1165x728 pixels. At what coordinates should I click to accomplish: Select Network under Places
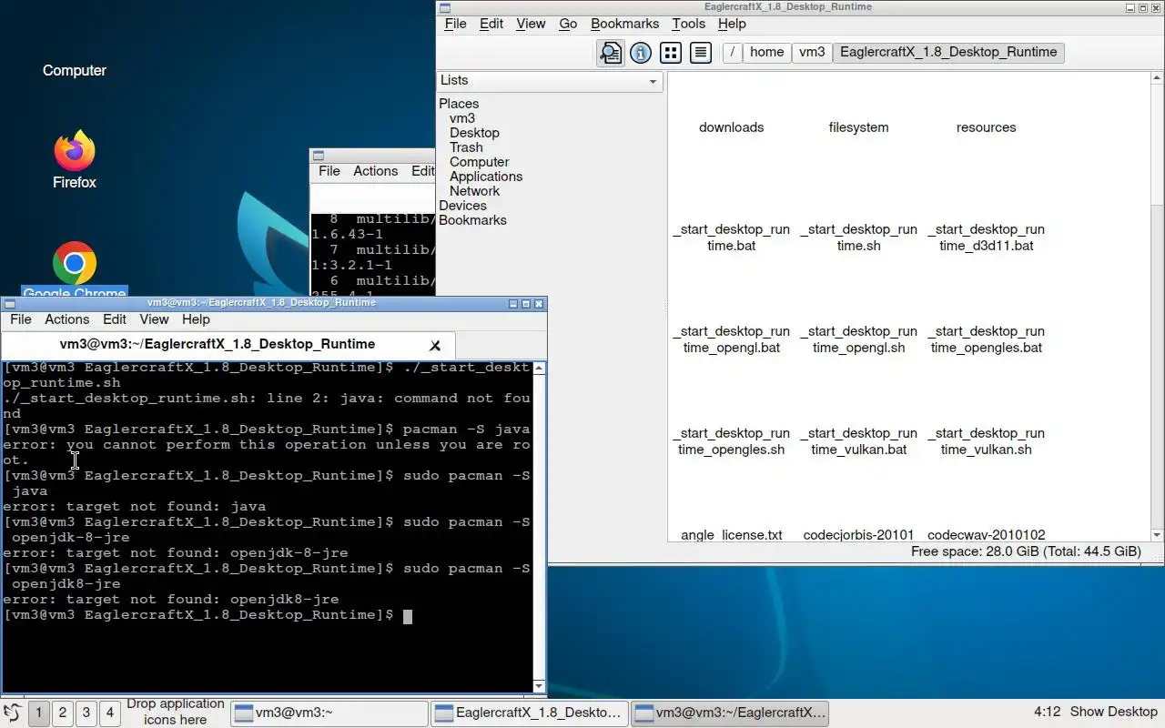pyautogui.click(x=474, y=191)
